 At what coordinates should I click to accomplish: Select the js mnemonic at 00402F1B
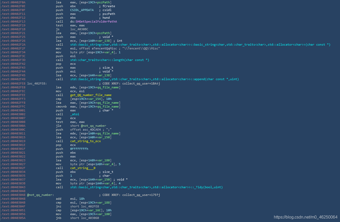(x=58, y=29)
